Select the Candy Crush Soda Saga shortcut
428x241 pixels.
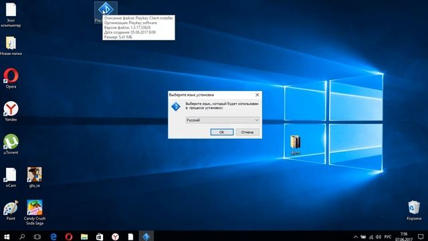(x=34, y=212)
